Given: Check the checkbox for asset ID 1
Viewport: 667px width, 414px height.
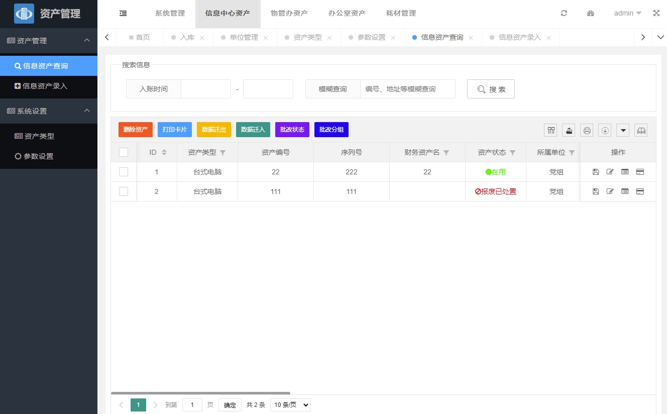Looking at the screenshot, I should coord(124,172).
